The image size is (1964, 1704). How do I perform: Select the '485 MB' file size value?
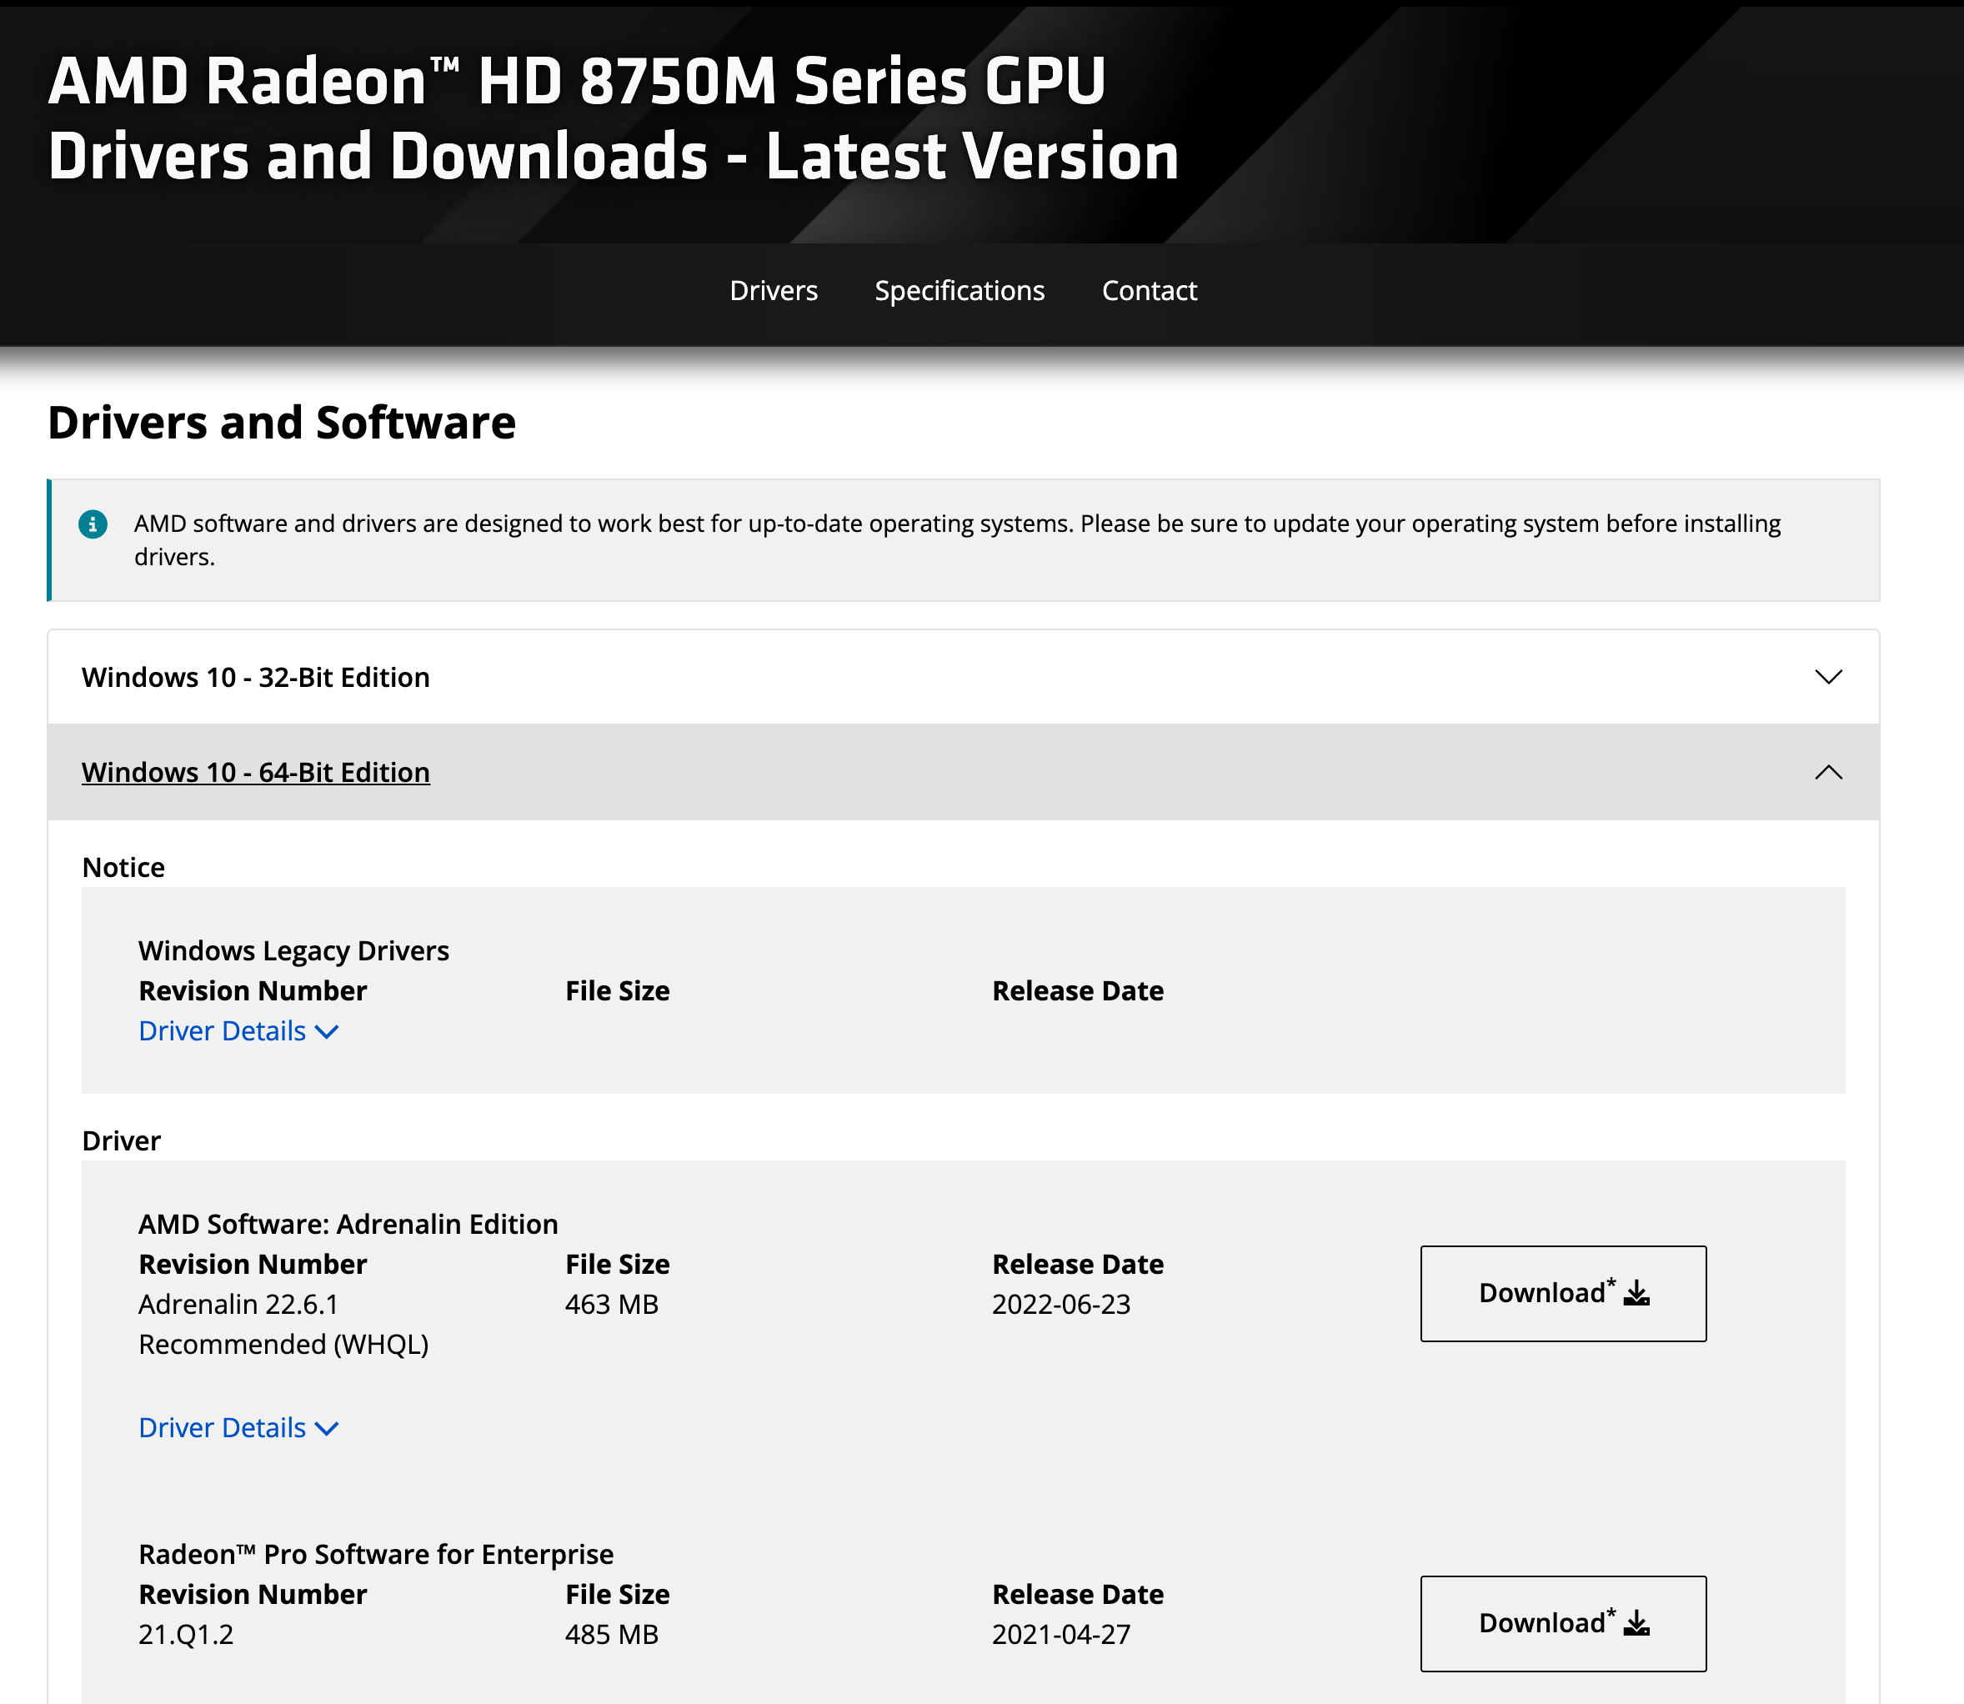click(611, 1634)
